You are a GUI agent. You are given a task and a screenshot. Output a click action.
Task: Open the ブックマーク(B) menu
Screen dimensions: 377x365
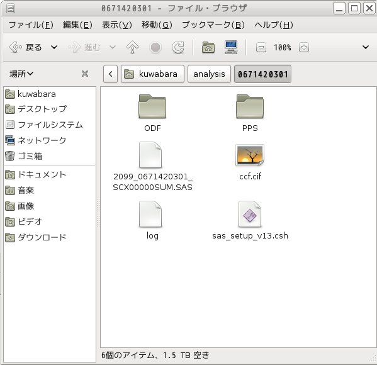pyautogui.click(x=213, y=25)
